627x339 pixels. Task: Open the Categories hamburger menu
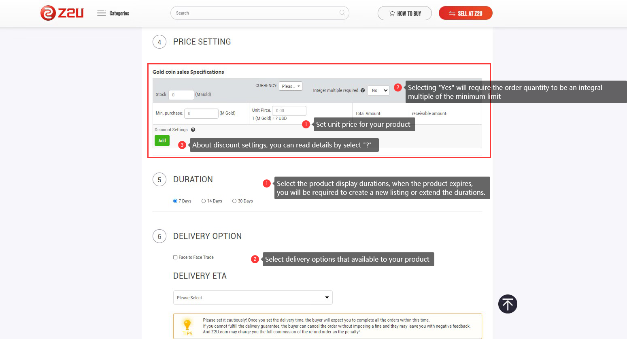[101, 13]
